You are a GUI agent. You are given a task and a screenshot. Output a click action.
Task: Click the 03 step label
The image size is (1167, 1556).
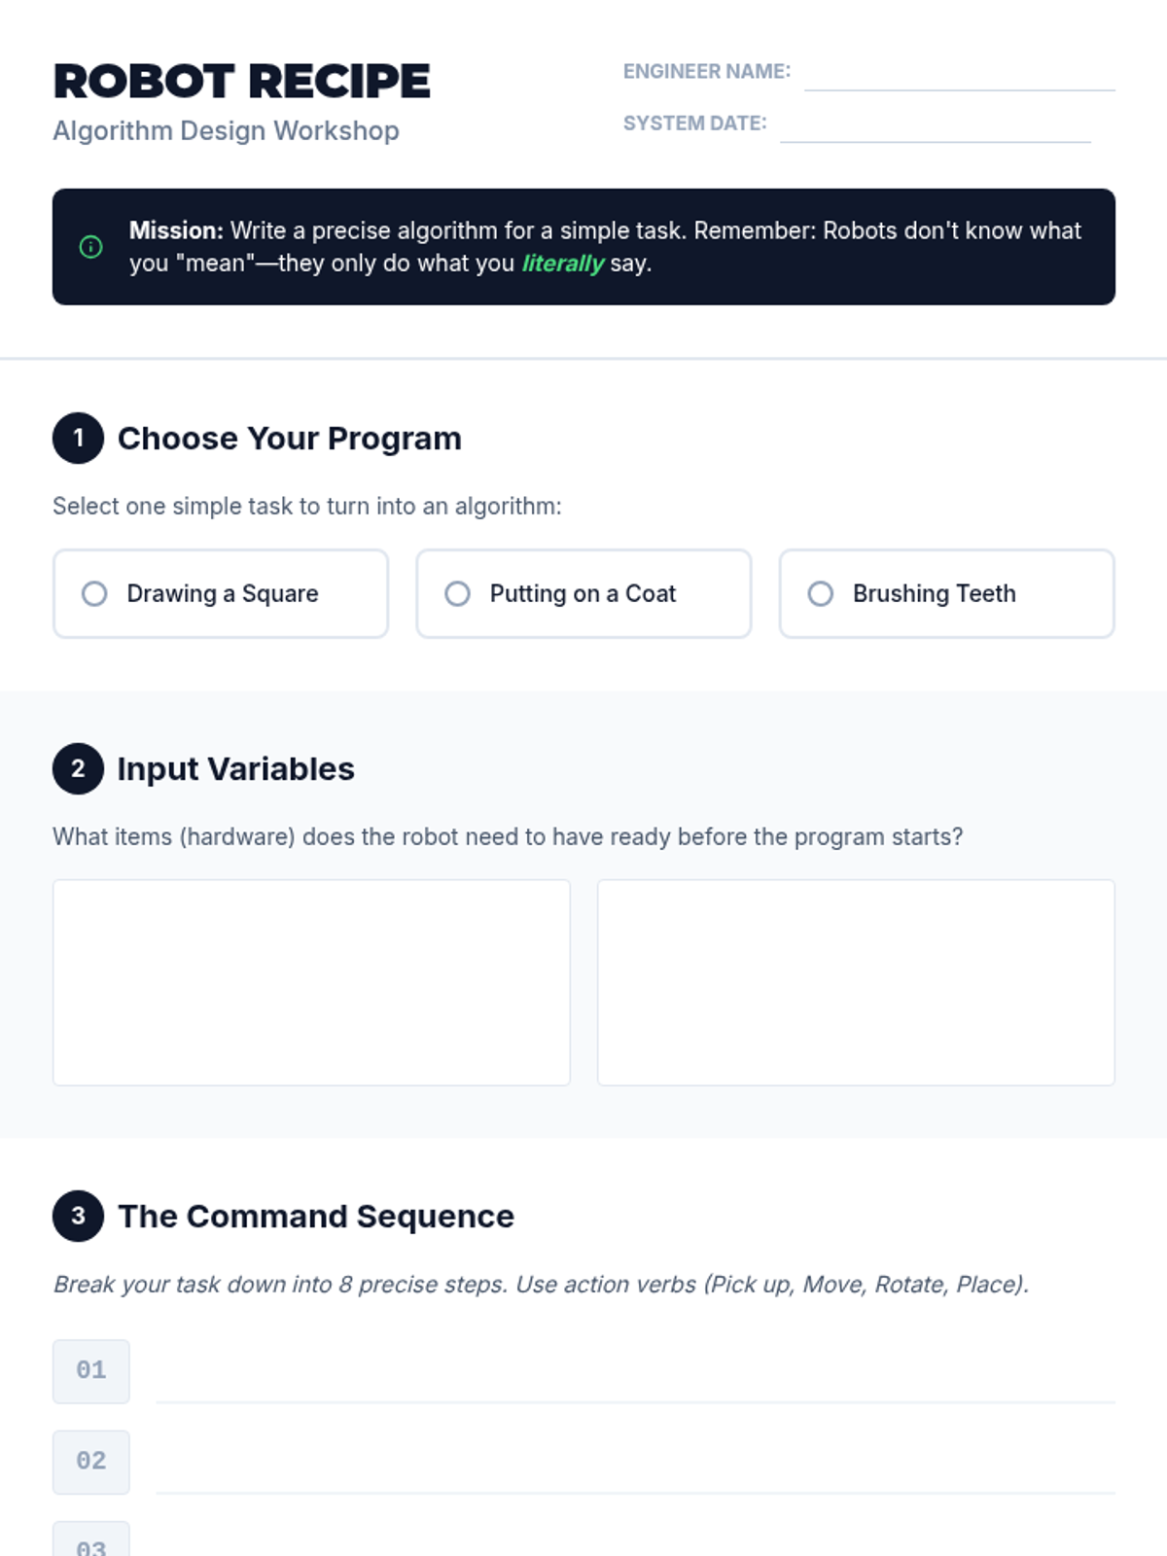91,1541
